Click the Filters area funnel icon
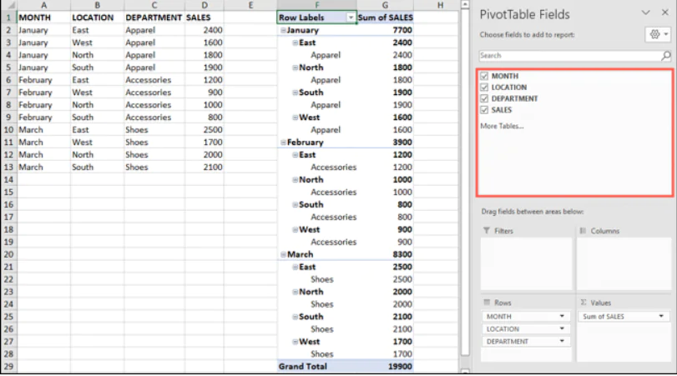Viewport: 677px width, 376px height. (486, 231)
